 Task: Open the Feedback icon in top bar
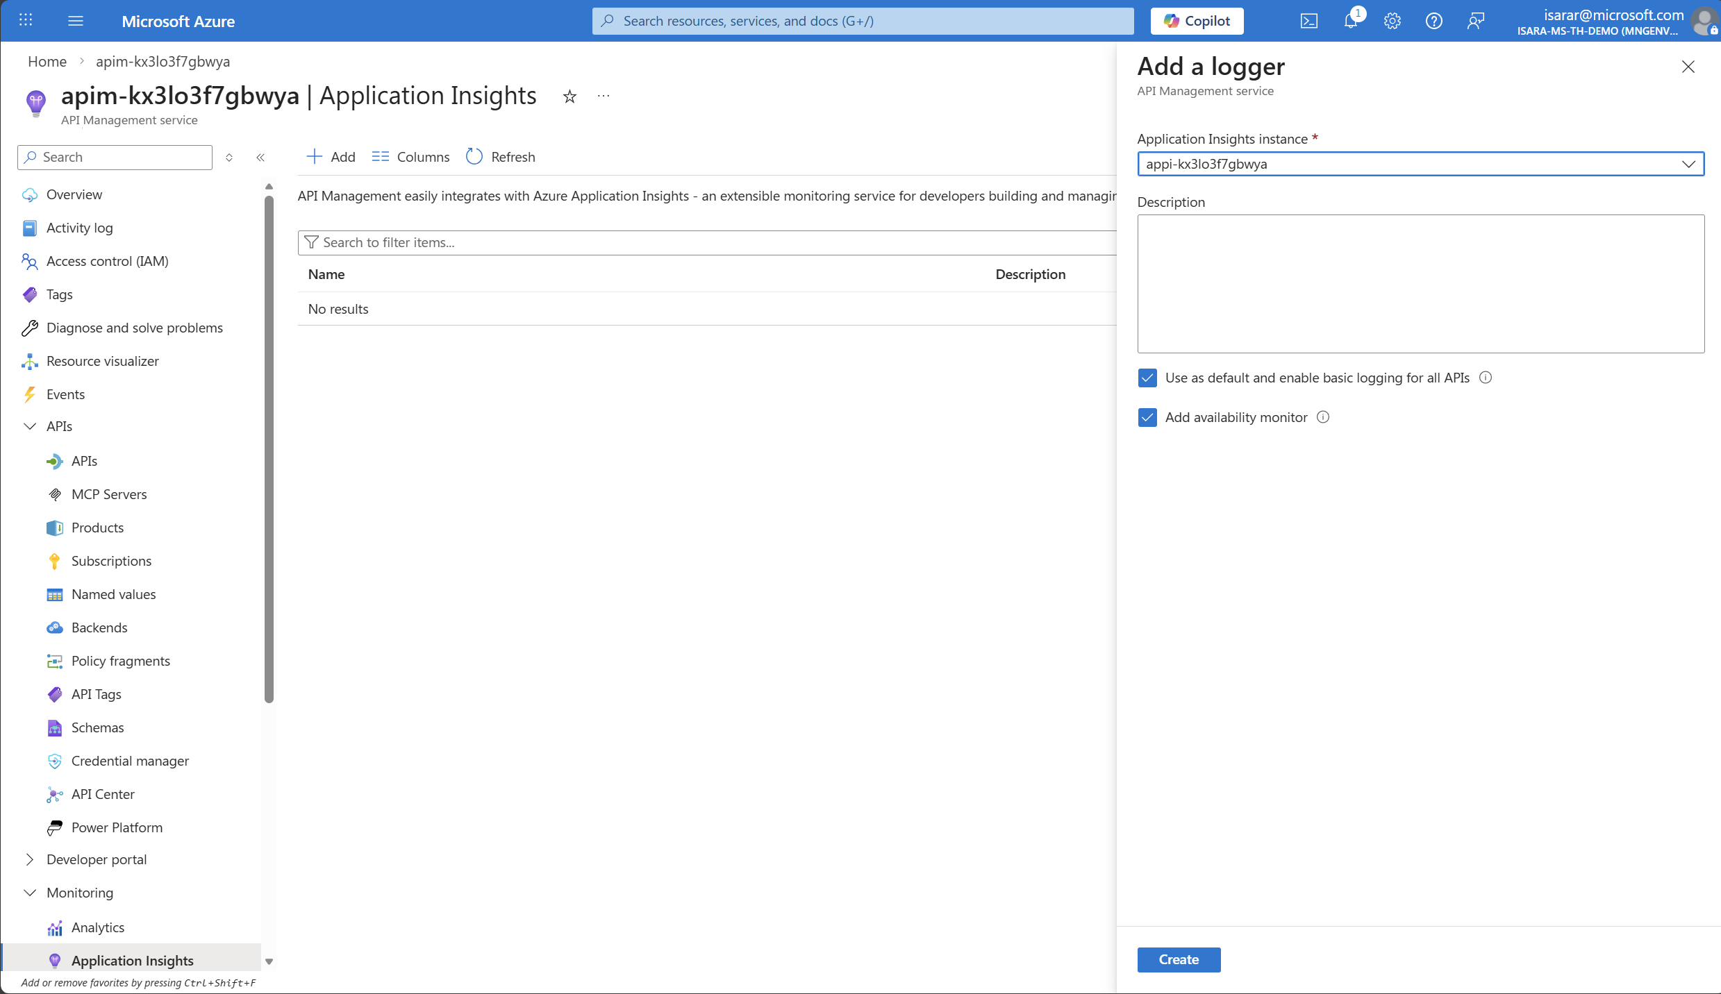(x=1475, y=21)
